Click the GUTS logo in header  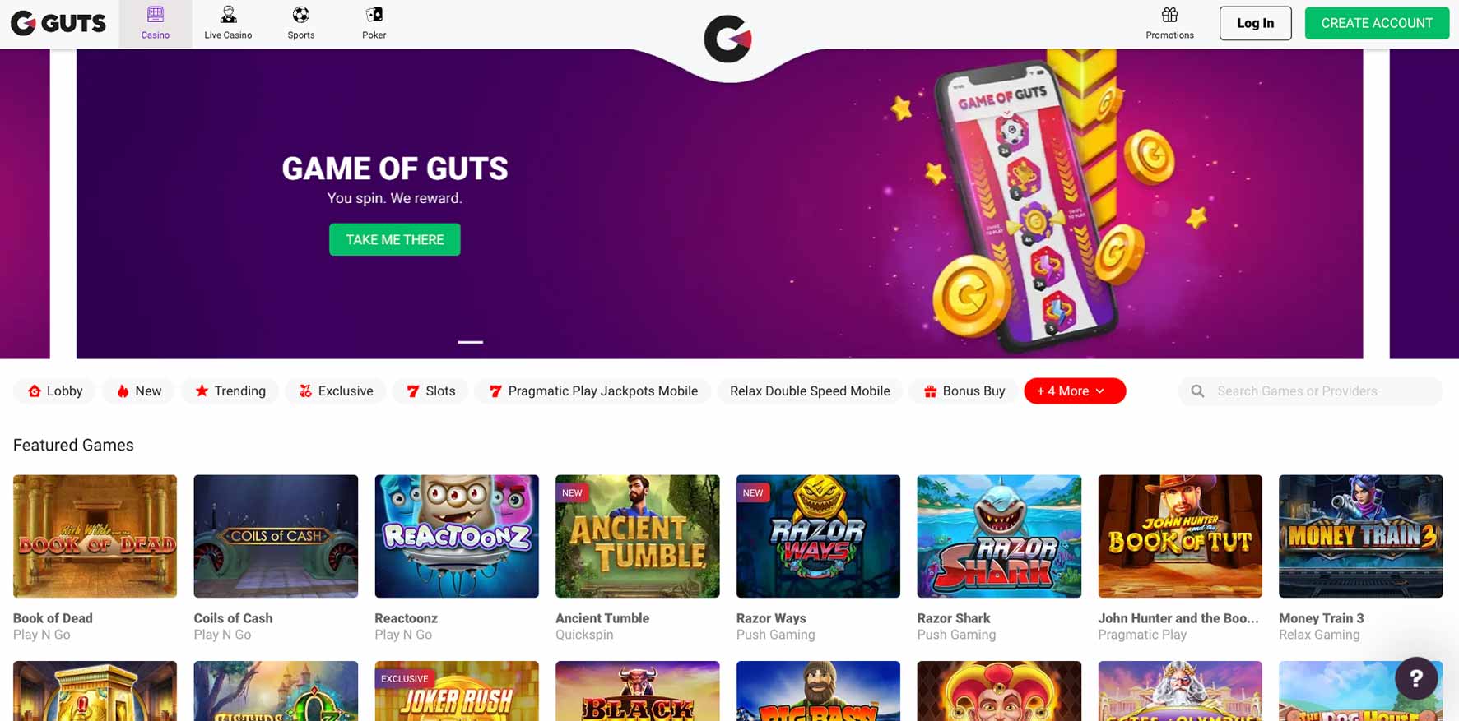coord(58,23)
